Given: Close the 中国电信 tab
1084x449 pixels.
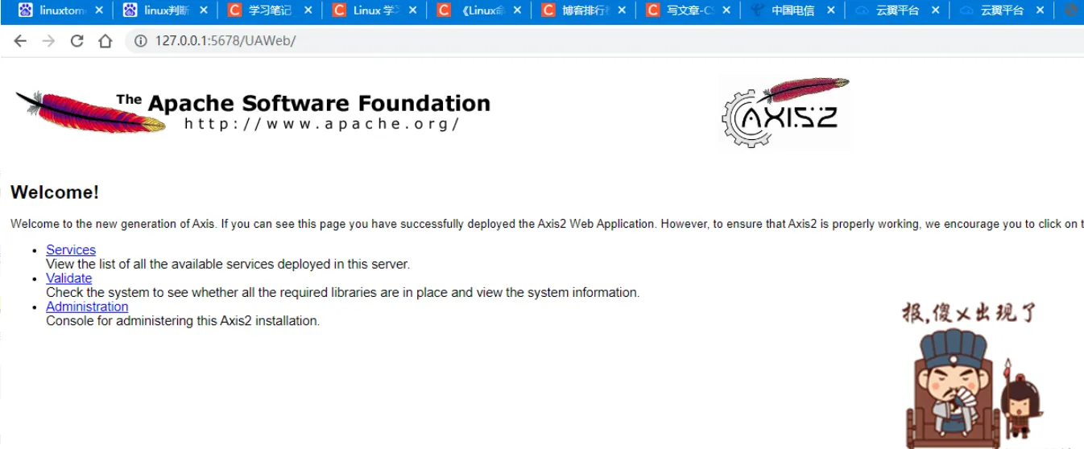Looking at the screenshot, I should tap(830, 10).
